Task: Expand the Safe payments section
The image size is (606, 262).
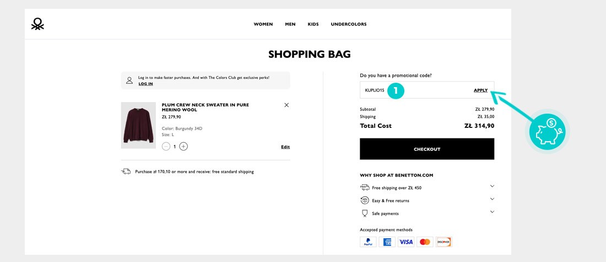Action: tap(492, 212)
